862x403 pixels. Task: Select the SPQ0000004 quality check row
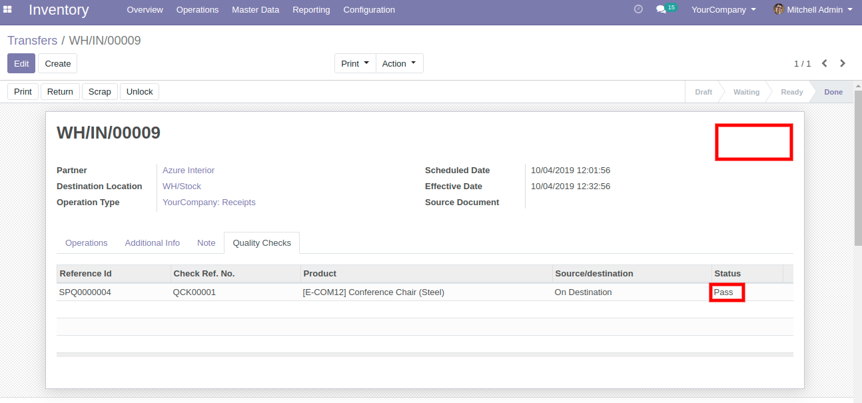(85, 292)
